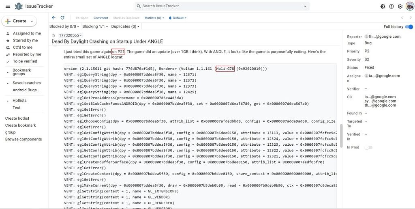415x209 pixels.
Task: Go to next issue chevron
Action: coord(411,18)
